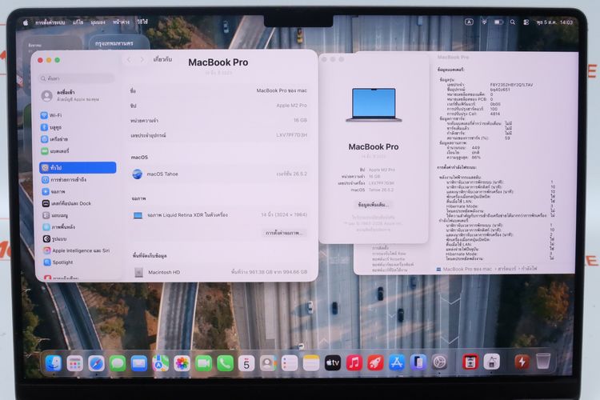Image resolution: width=600 pixels, height=400 pixels.
Task: Open Apple Intelligence and Siri settings
Action: [x=78, y=250]
